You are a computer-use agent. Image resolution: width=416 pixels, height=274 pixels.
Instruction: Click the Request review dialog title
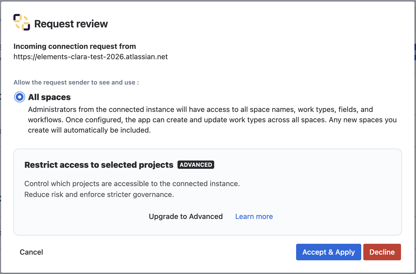point(71,24)
